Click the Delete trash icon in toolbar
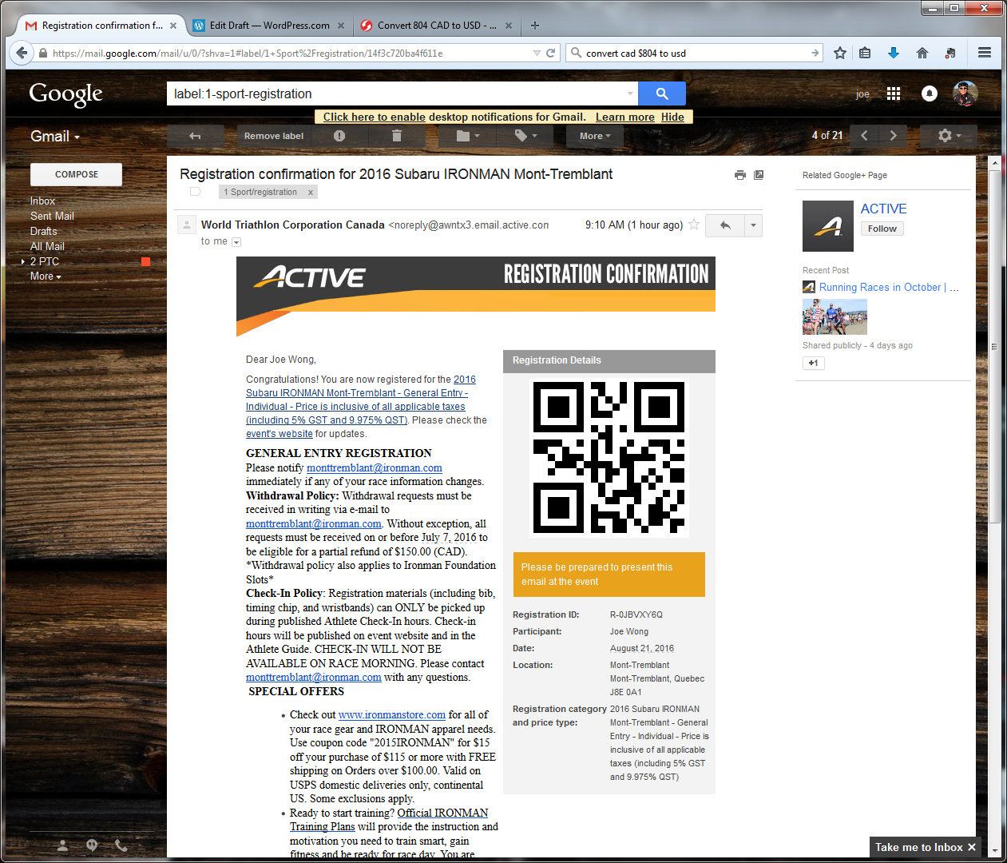Viewport: 1007px width, 863px height. tap(396, 136)
